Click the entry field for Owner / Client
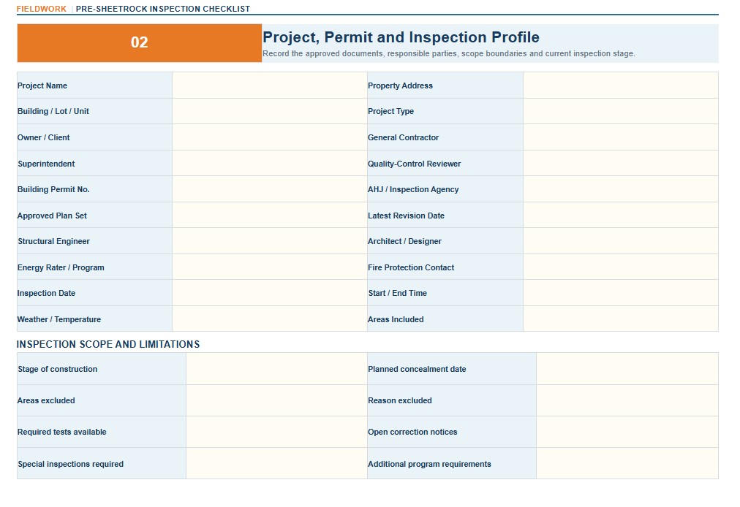Image resolution: width=740 pixels, height=507 pixels. (x=270, y=137)
